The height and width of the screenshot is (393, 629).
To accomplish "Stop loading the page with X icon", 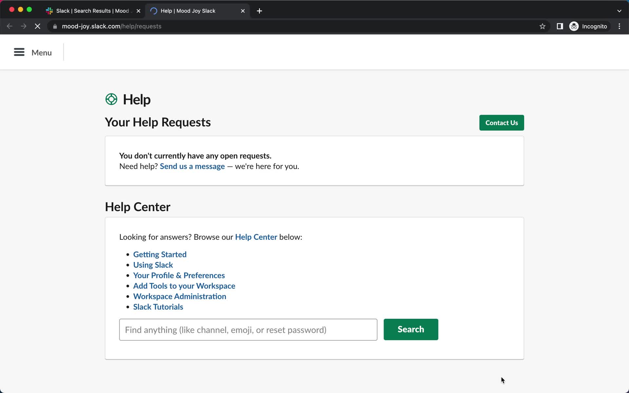I will click(38, 26).
